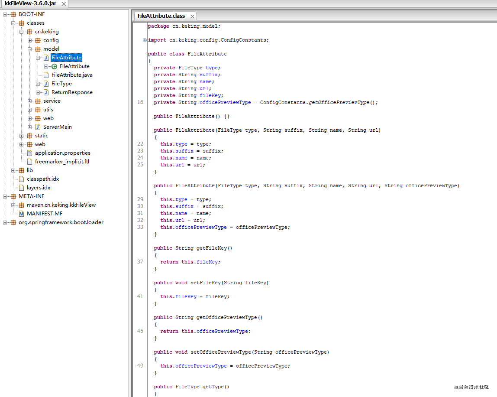The width and height of the screenshot is (497, 397).
Task: Click officePreviewType field link on line 16
Action: pos(225,103)
